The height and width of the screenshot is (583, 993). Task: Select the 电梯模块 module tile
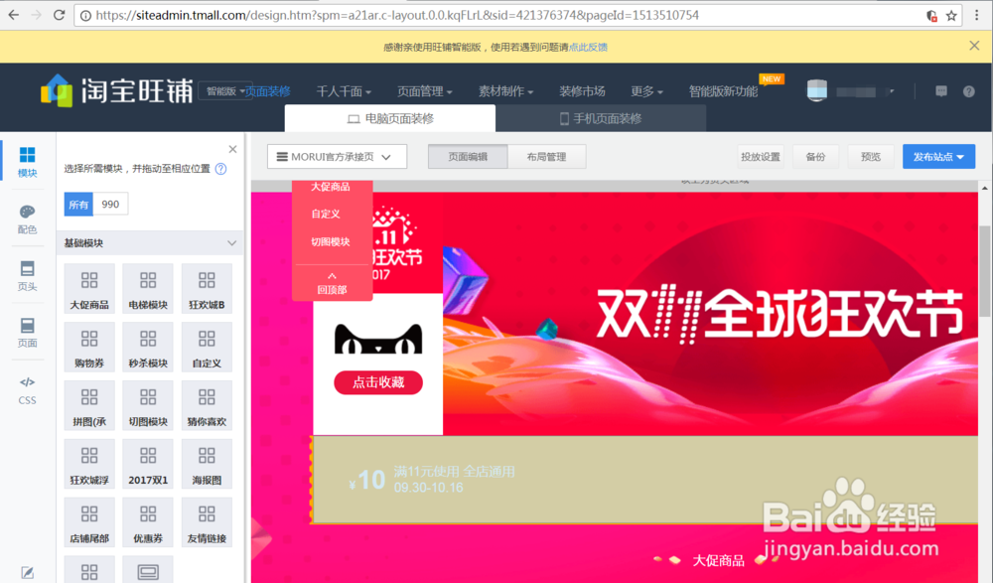pyautogui.click(x=148, y=289)
